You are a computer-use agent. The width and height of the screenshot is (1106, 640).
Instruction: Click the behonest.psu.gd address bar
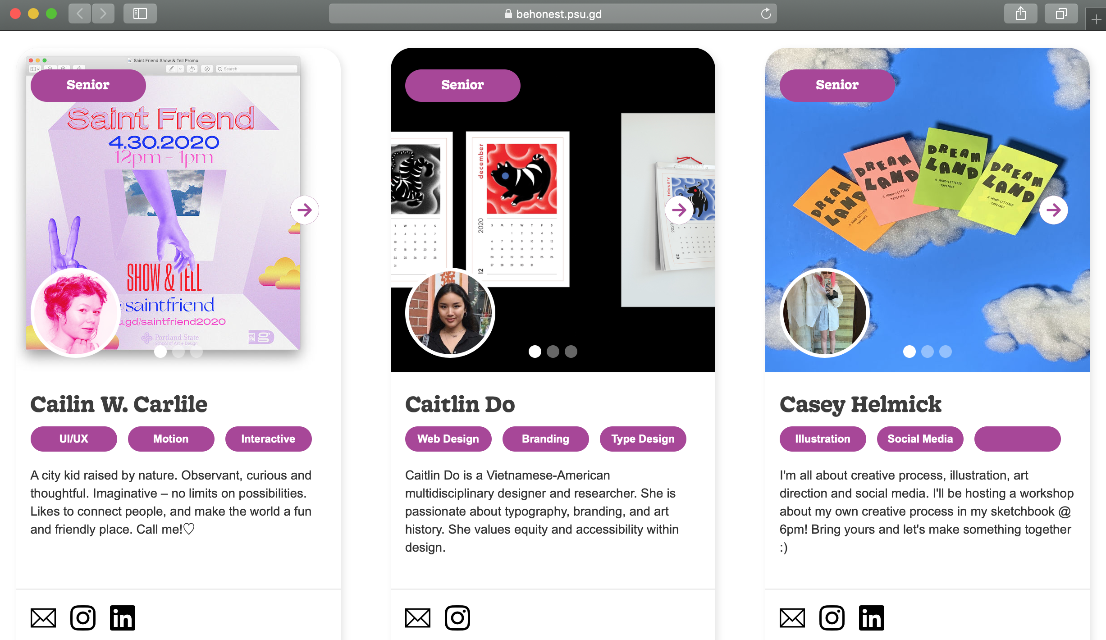[x=553, y=14]
